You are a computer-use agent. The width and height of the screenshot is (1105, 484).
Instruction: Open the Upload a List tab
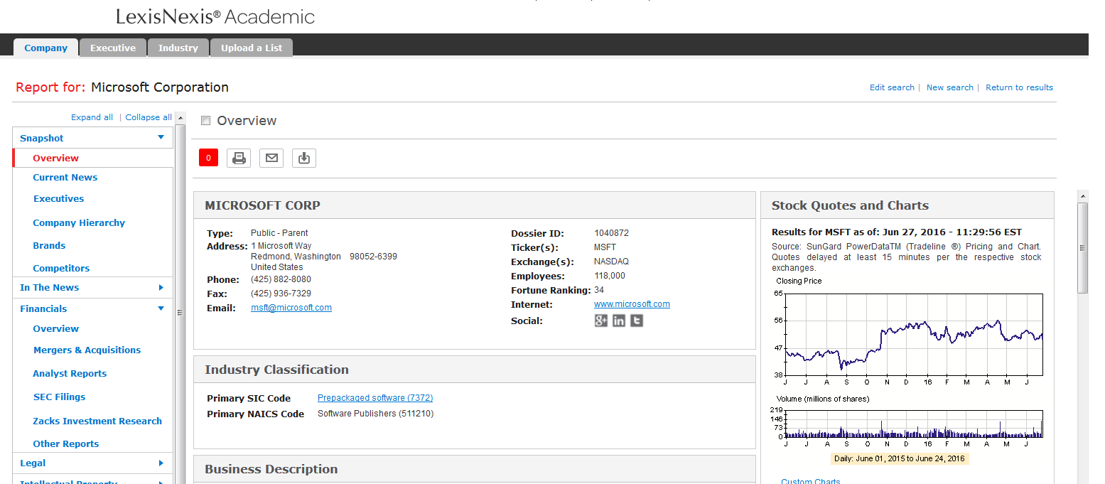[252, 48]
